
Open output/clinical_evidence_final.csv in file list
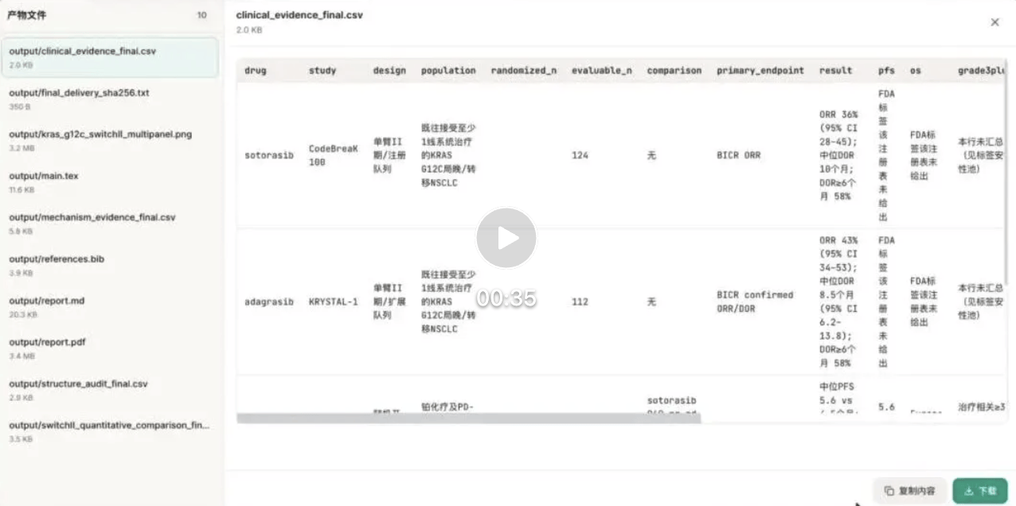coord(110,57)
